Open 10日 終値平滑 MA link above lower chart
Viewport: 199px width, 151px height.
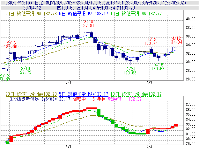136,94
